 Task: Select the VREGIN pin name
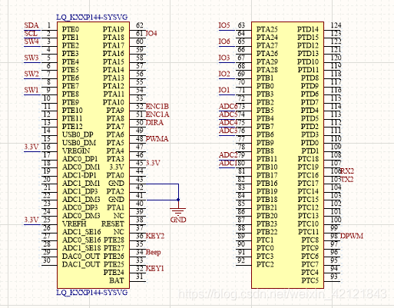pyautogui.click(x=76, y=151)
